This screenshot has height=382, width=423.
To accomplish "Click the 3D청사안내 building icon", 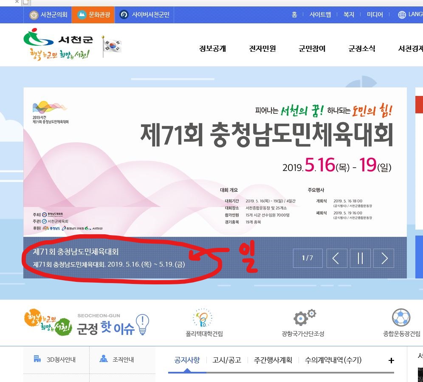I will coord(37,359).
